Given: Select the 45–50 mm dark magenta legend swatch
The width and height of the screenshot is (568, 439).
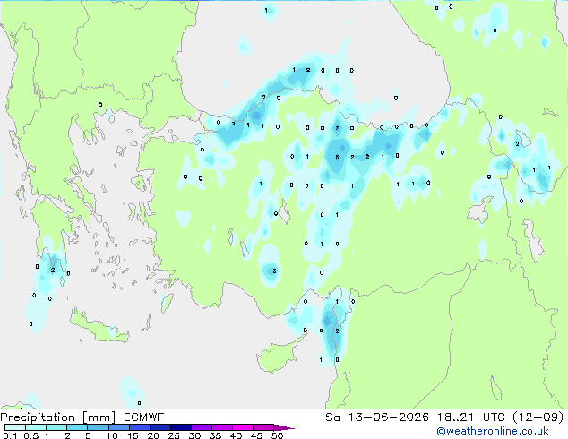Looking at the screenshot, I should tap(263, 427).
